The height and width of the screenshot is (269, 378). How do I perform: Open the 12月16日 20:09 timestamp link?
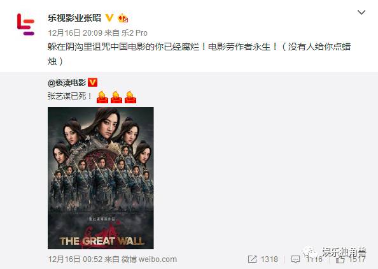75,33
